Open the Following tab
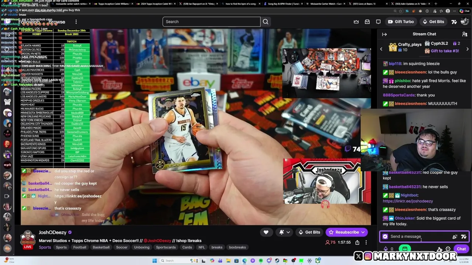The image size is (472, 265). click(x=29, y=22)
